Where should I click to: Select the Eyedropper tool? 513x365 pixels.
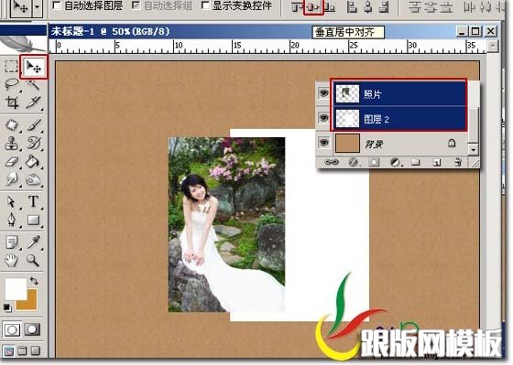click(x=33, y=242)
